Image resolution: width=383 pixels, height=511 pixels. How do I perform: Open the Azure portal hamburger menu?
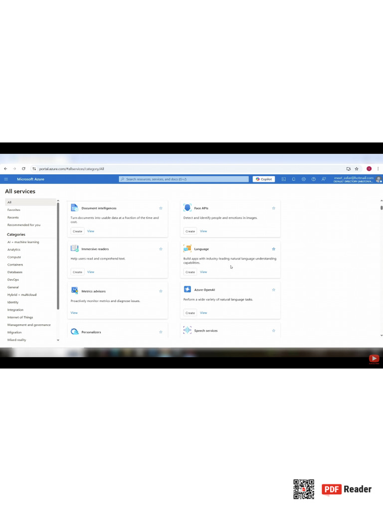pos(6,179)
